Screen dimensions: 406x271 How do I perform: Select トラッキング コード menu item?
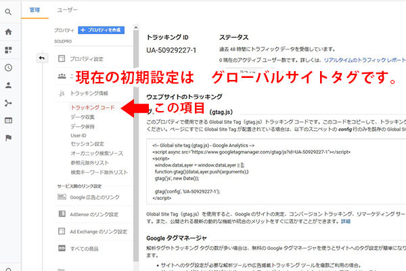(x=92, y=108)
